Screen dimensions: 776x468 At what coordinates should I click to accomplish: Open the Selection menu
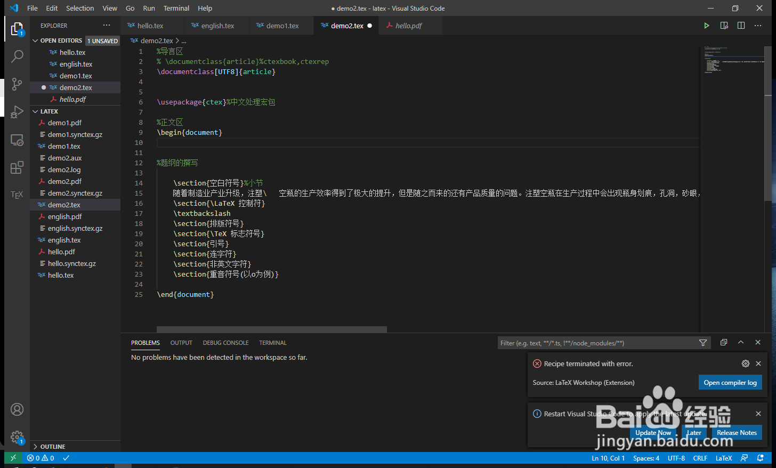pos(80,8)
